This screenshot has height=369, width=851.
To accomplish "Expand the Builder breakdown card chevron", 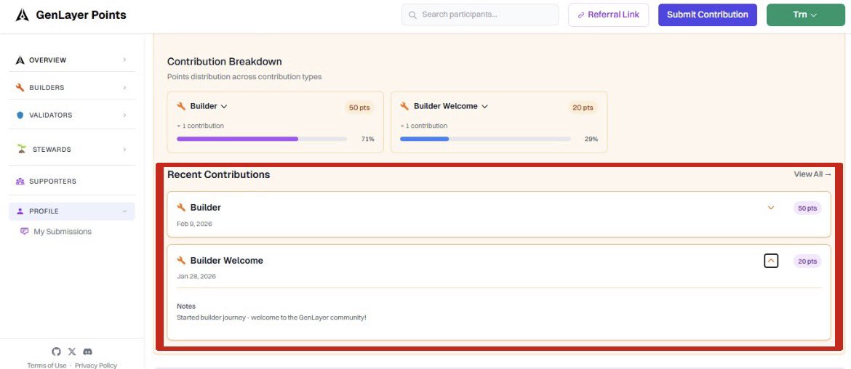I will pos(223,107).
